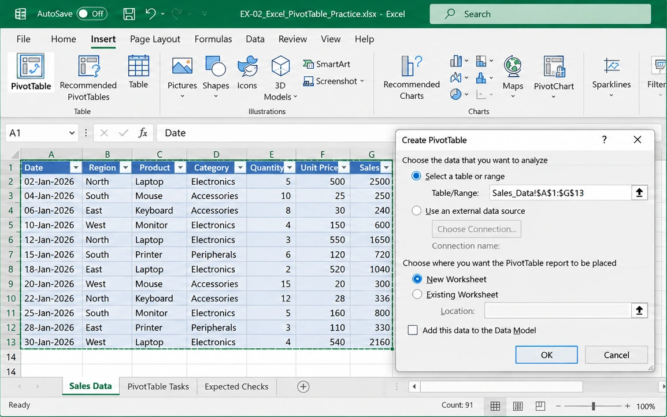The width and height of the screenshot is (667, 417).
Task: Save the workbook with the save icon
Action: 129,14
